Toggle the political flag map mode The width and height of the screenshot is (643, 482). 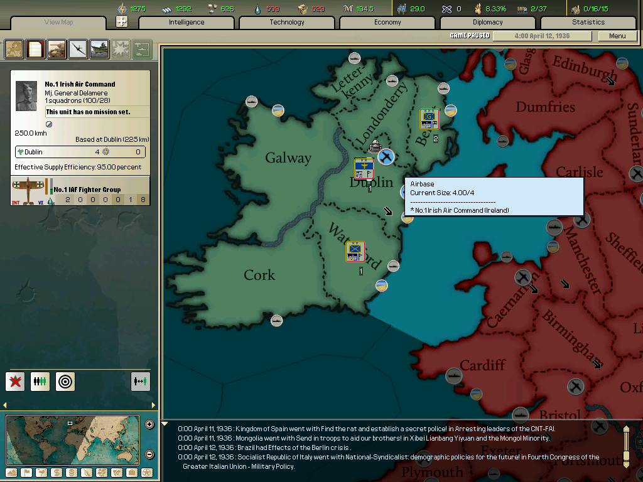pos(26,472)
